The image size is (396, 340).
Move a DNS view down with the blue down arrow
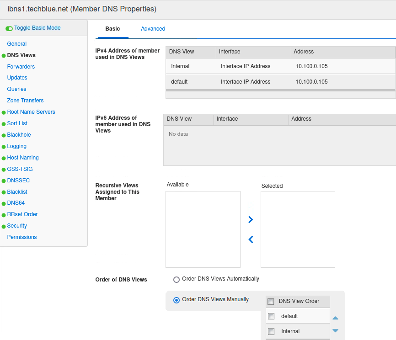pos(335,330)
